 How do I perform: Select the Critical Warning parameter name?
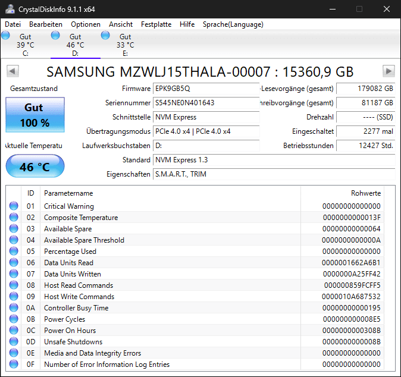(x=69, y=206)
